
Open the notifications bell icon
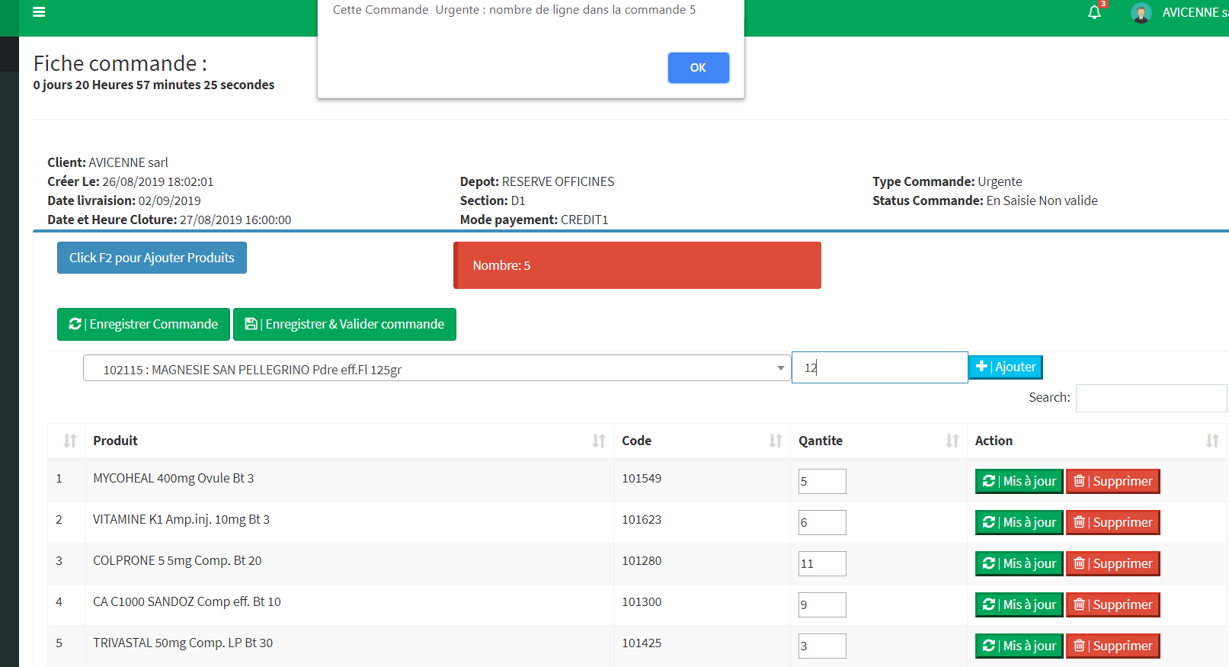(1094, 12)
